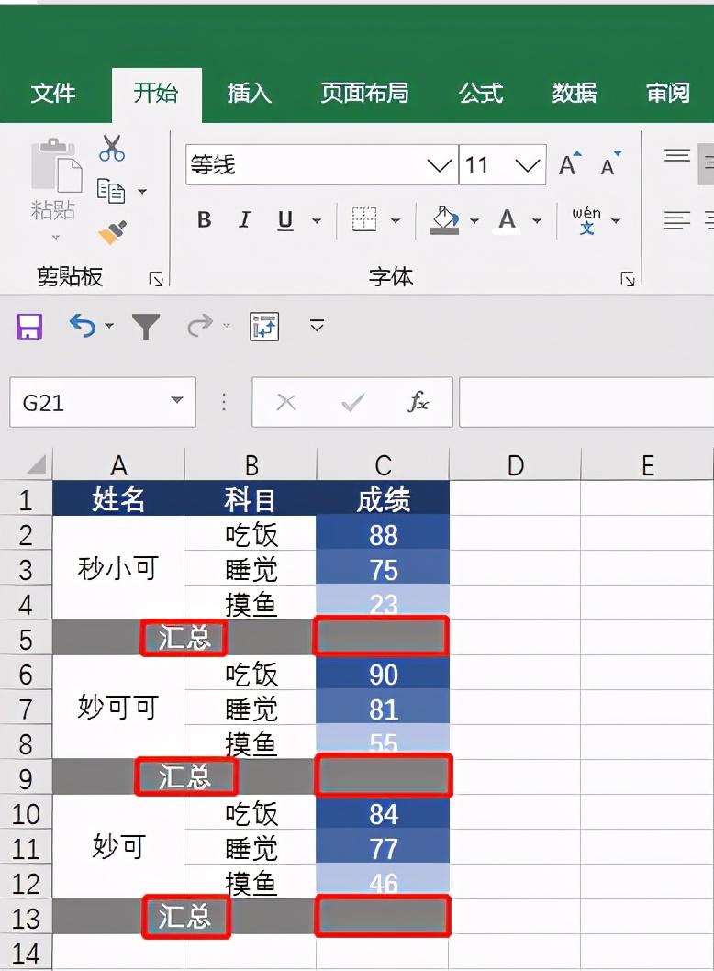The width and height of the screenshot is (714, 971).
Task: Open fill color dropdown arrow
Action: (474, 220)
